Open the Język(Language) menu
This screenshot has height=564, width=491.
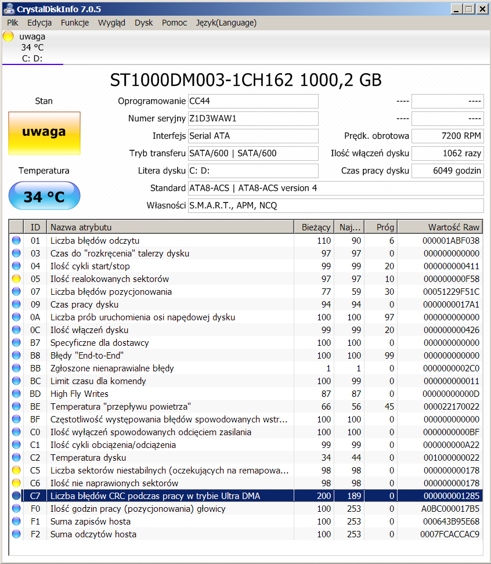point(226,23)
